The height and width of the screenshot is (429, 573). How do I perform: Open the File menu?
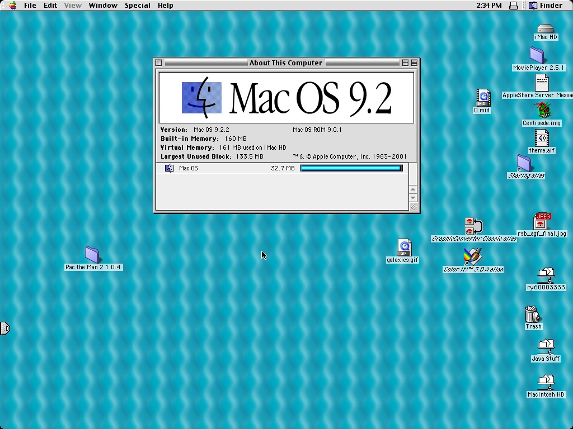30,6
